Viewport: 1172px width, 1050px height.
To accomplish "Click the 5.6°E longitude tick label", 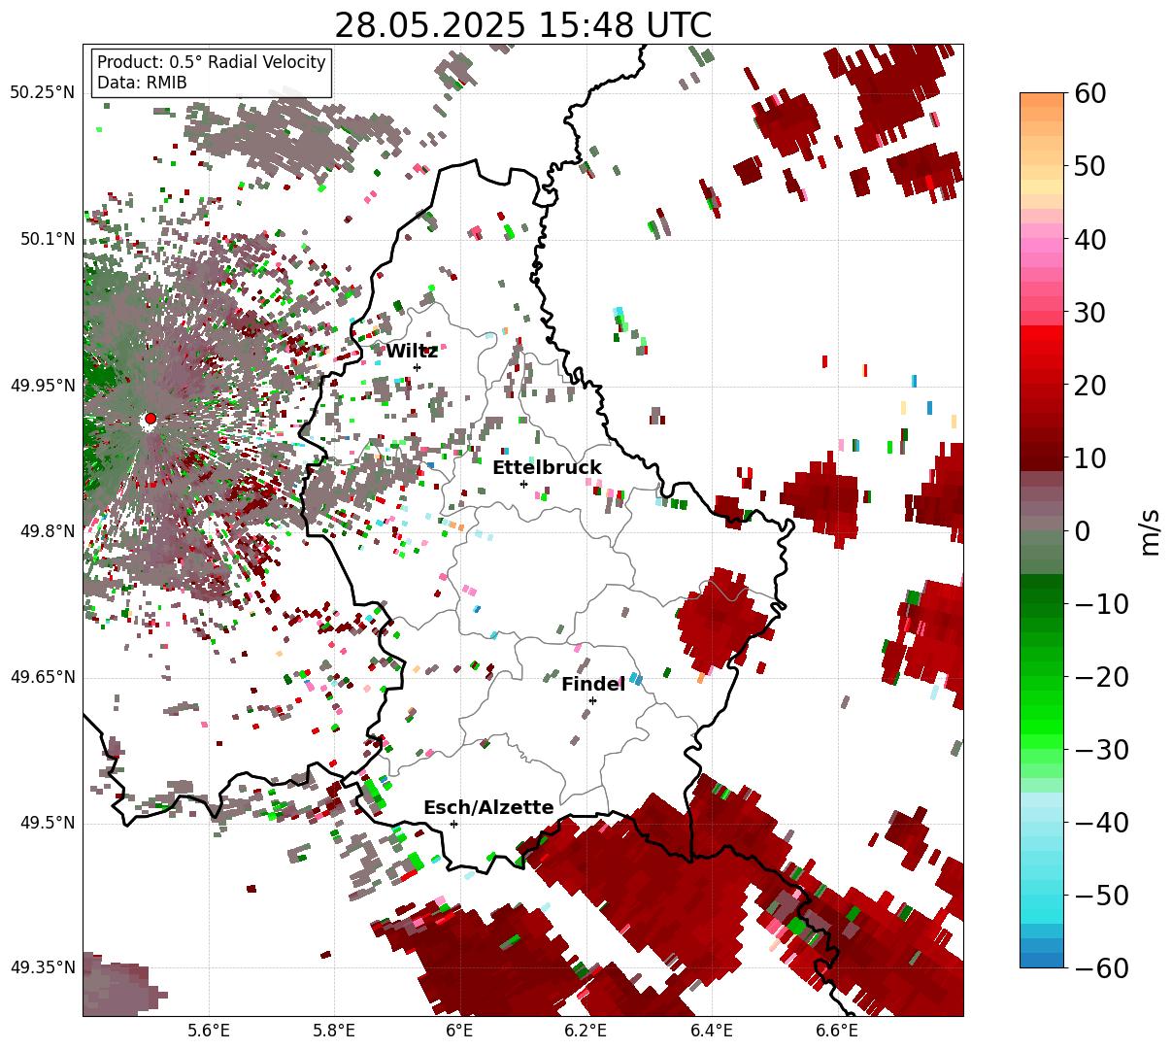I will pos(209,1031).
